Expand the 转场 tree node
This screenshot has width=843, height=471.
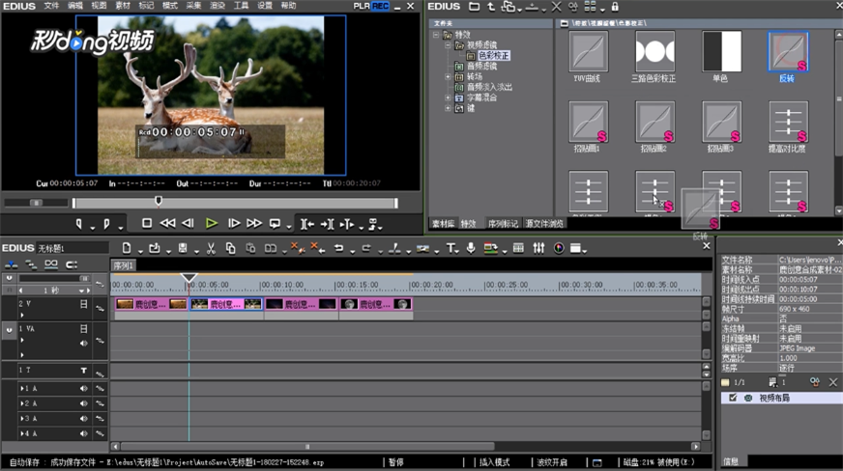click(x=448, y=76)
